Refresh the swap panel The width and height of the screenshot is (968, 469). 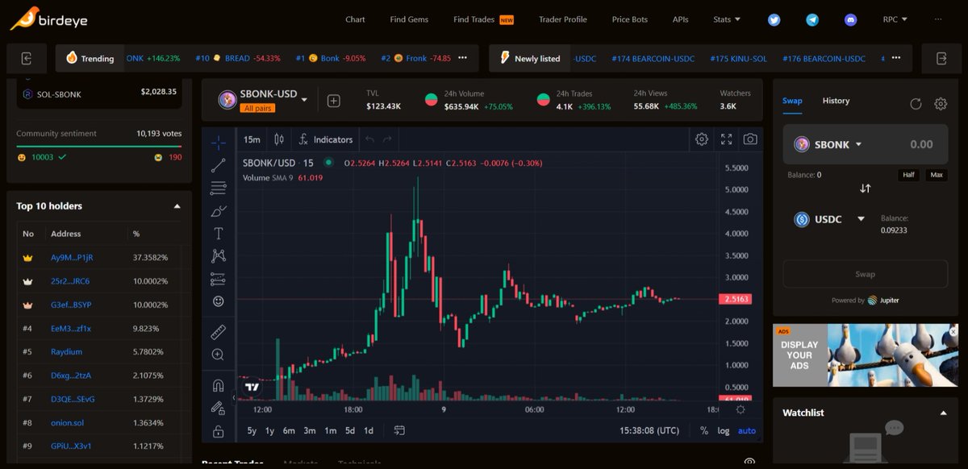click(916, 103)
